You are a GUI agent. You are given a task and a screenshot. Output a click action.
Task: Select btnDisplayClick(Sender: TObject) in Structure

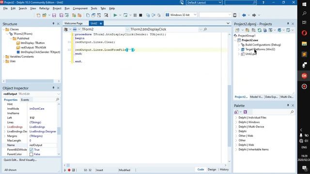click(x=41, y=52)
